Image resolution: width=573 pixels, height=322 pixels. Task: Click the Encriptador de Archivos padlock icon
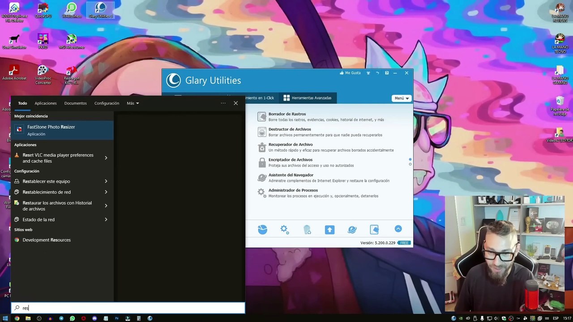[x=262, y=162]
